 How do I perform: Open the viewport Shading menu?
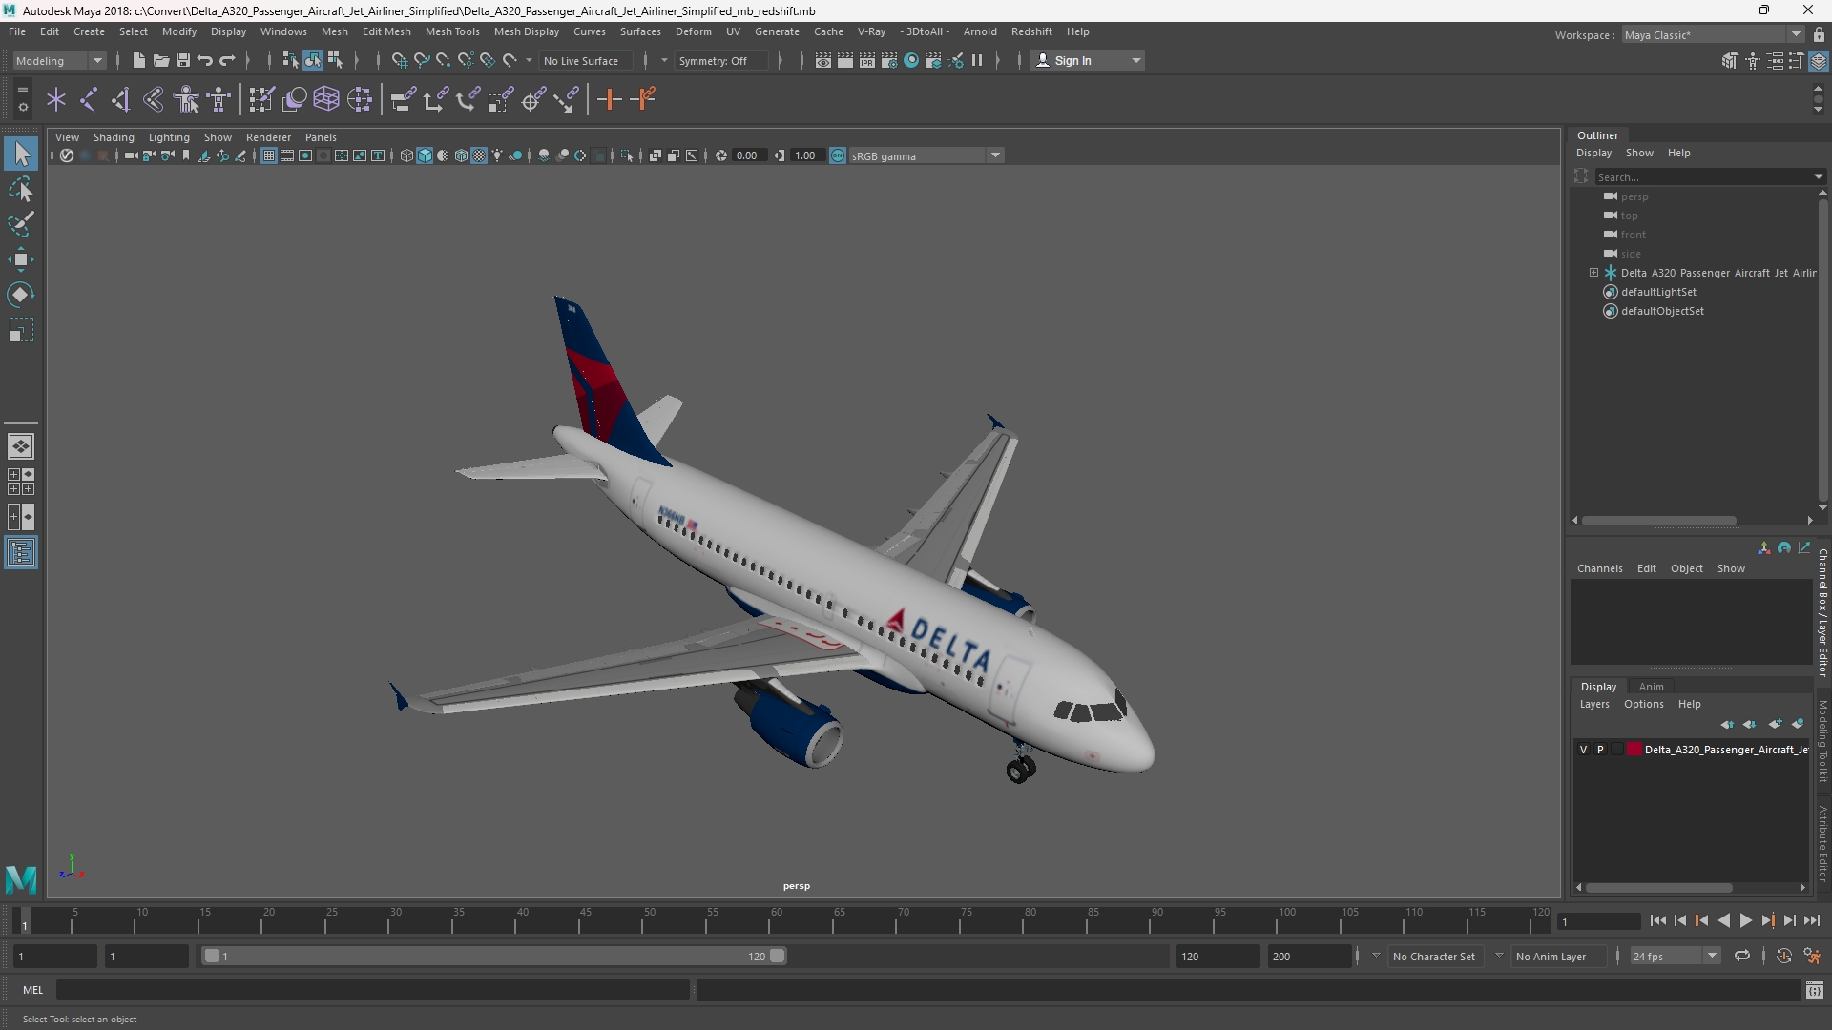(114, 137)
